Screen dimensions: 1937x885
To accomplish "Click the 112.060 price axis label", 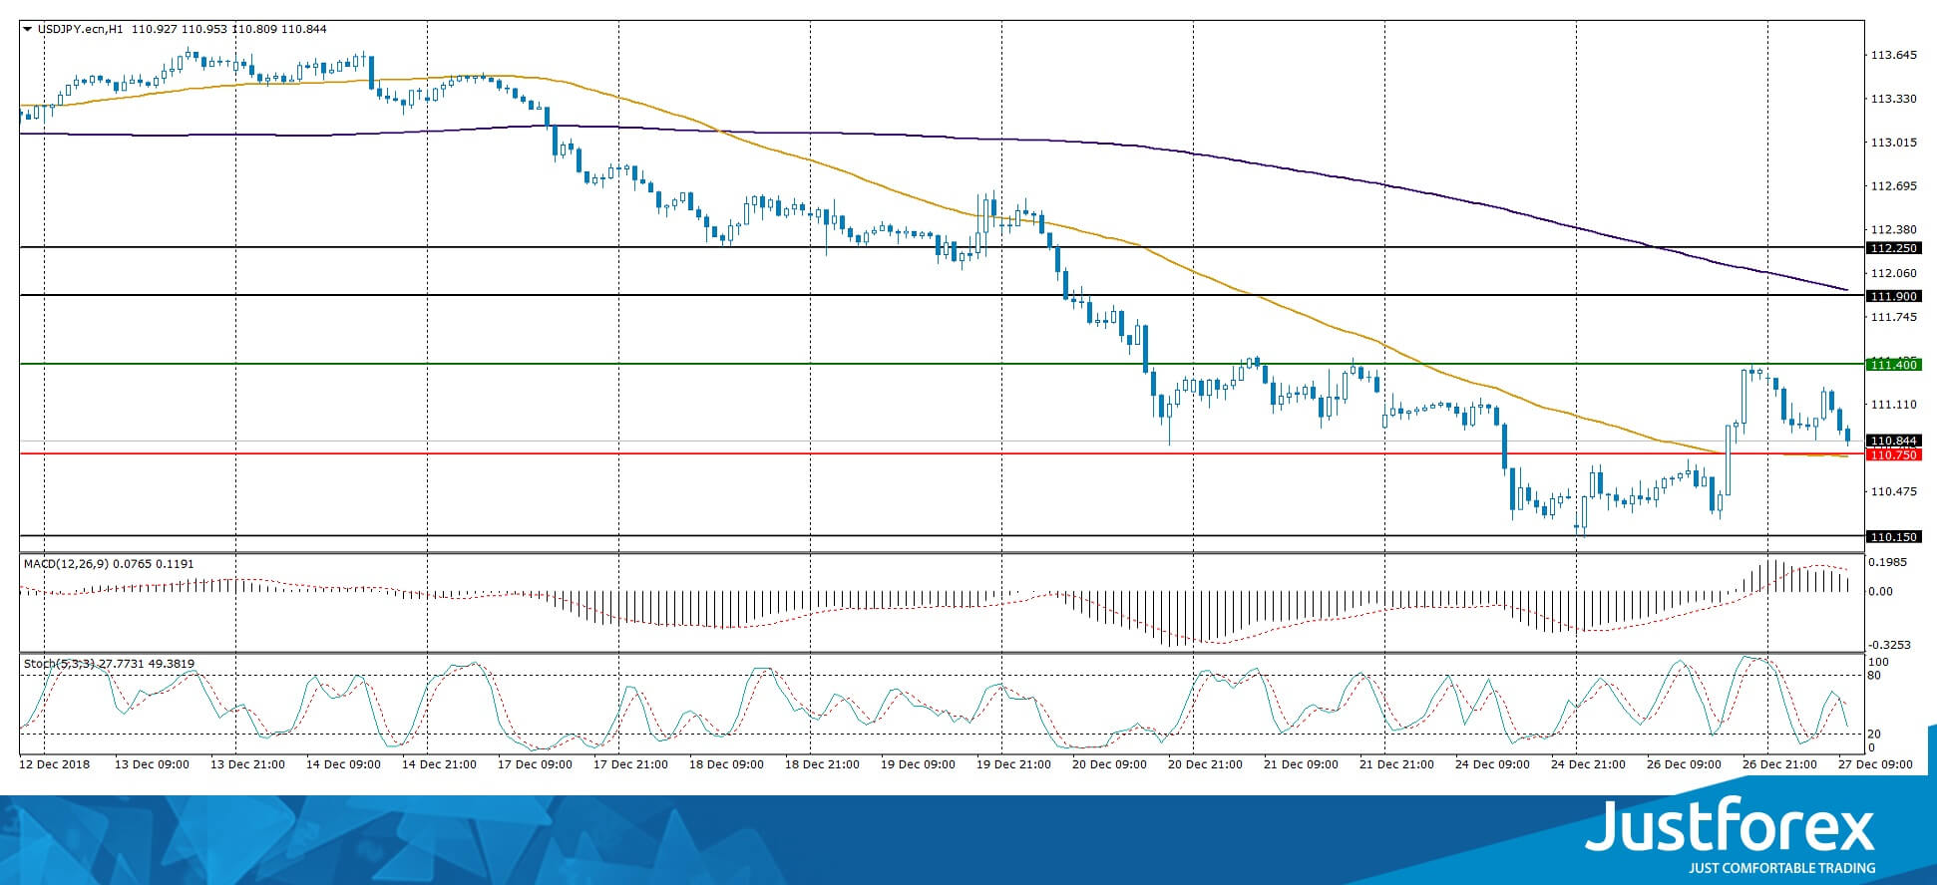I will tap(1894, 273).
